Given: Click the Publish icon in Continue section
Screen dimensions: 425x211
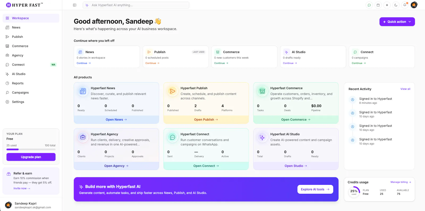Looking at the screenshot, I should [x=149, y=52].
